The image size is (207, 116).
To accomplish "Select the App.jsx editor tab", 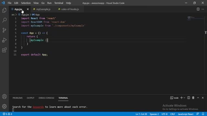I will point(18,9).
